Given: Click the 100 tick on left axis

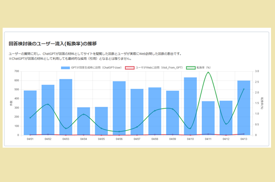Looking at the screenshot, I should tap(17, 126).
